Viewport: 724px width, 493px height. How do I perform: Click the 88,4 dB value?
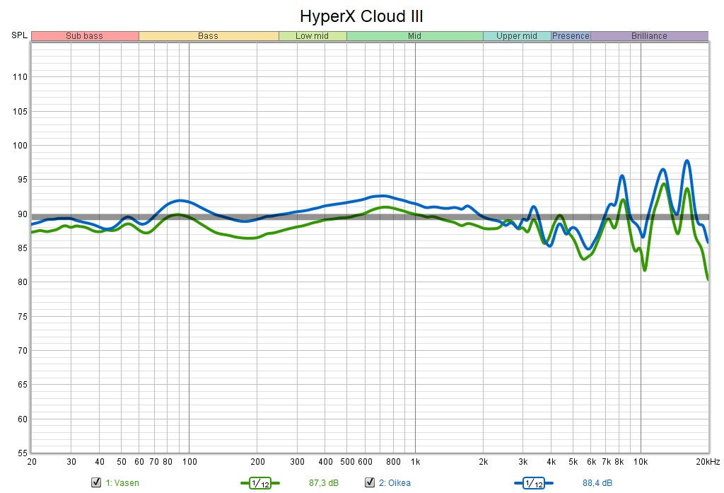(x=597, y=483)
